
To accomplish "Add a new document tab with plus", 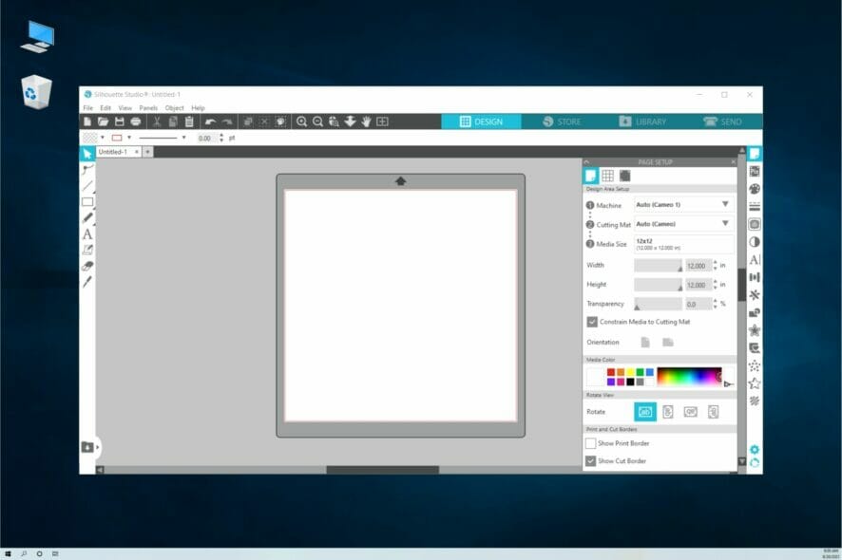I will coord(147,152).
